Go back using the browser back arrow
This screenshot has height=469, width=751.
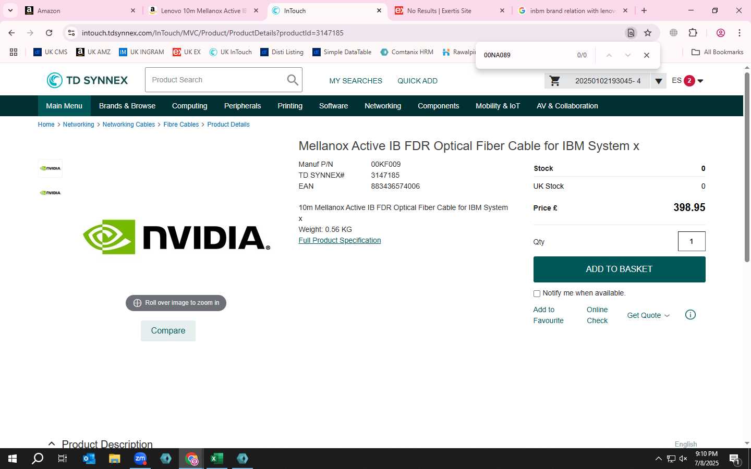pyautogui.click(x=11, y=33)
